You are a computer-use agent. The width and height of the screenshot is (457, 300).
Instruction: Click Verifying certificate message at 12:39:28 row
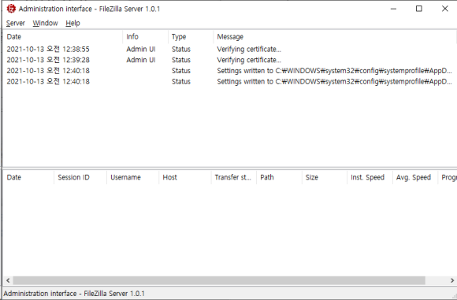point(249,60)
